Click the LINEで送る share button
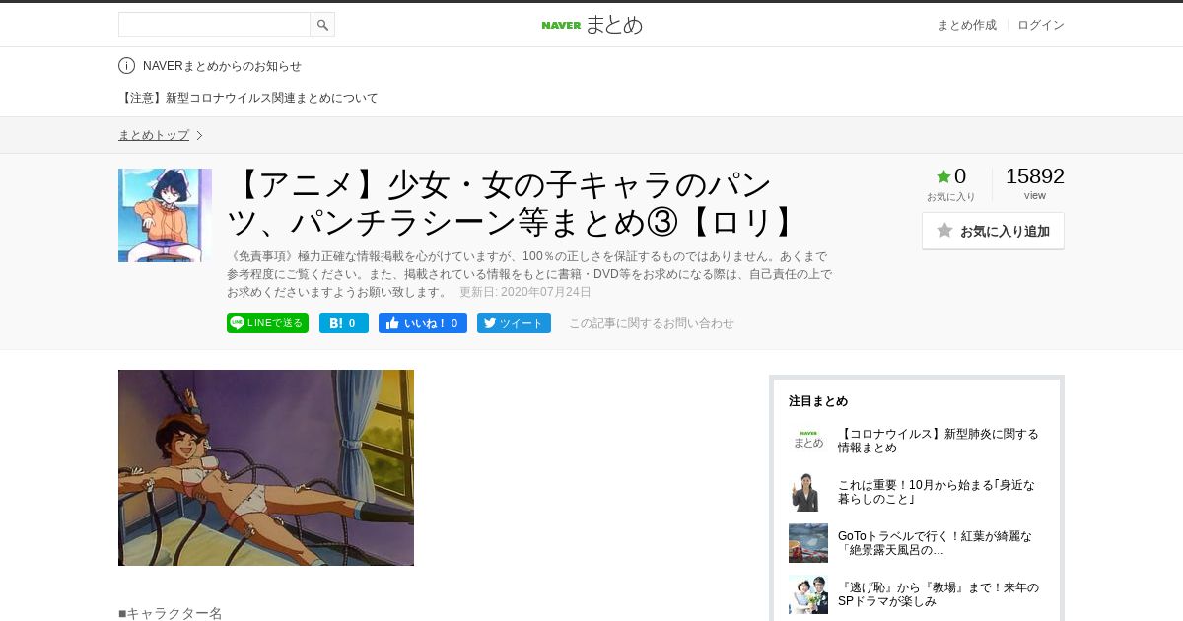Viewport: 1183px width, 621px height. (267, 323)
